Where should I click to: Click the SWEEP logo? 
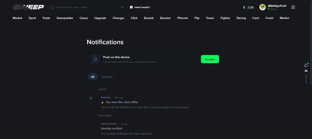pos(28,7)
